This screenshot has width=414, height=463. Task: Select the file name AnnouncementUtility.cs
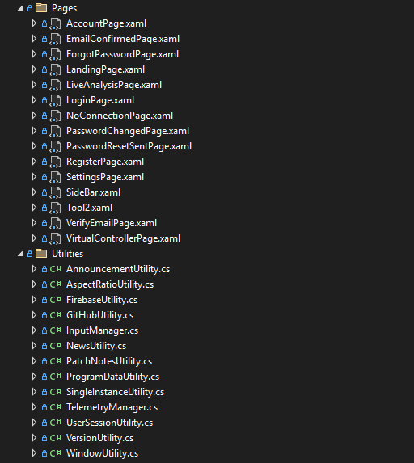click(118, 269)
